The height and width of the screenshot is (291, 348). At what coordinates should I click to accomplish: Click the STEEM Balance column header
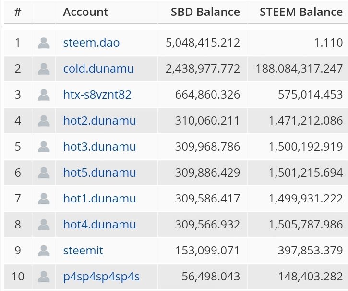tap(301, 12)
